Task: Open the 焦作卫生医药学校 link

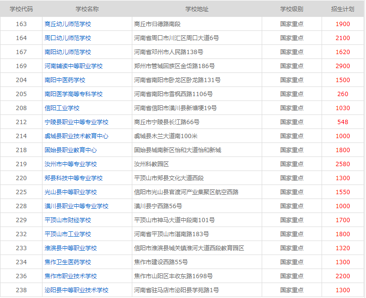Action: click(68, 262)
